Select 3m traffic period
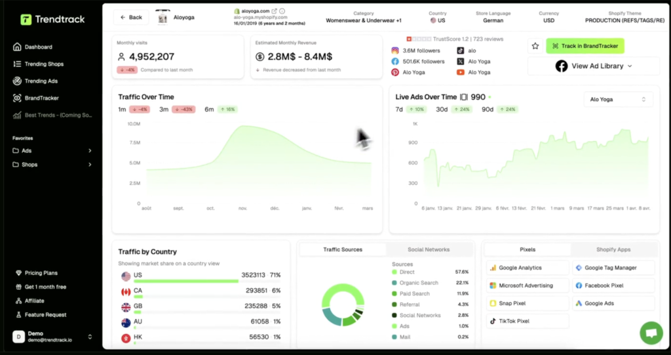Viewport: 671px width, 355px height. coord(177,110)
